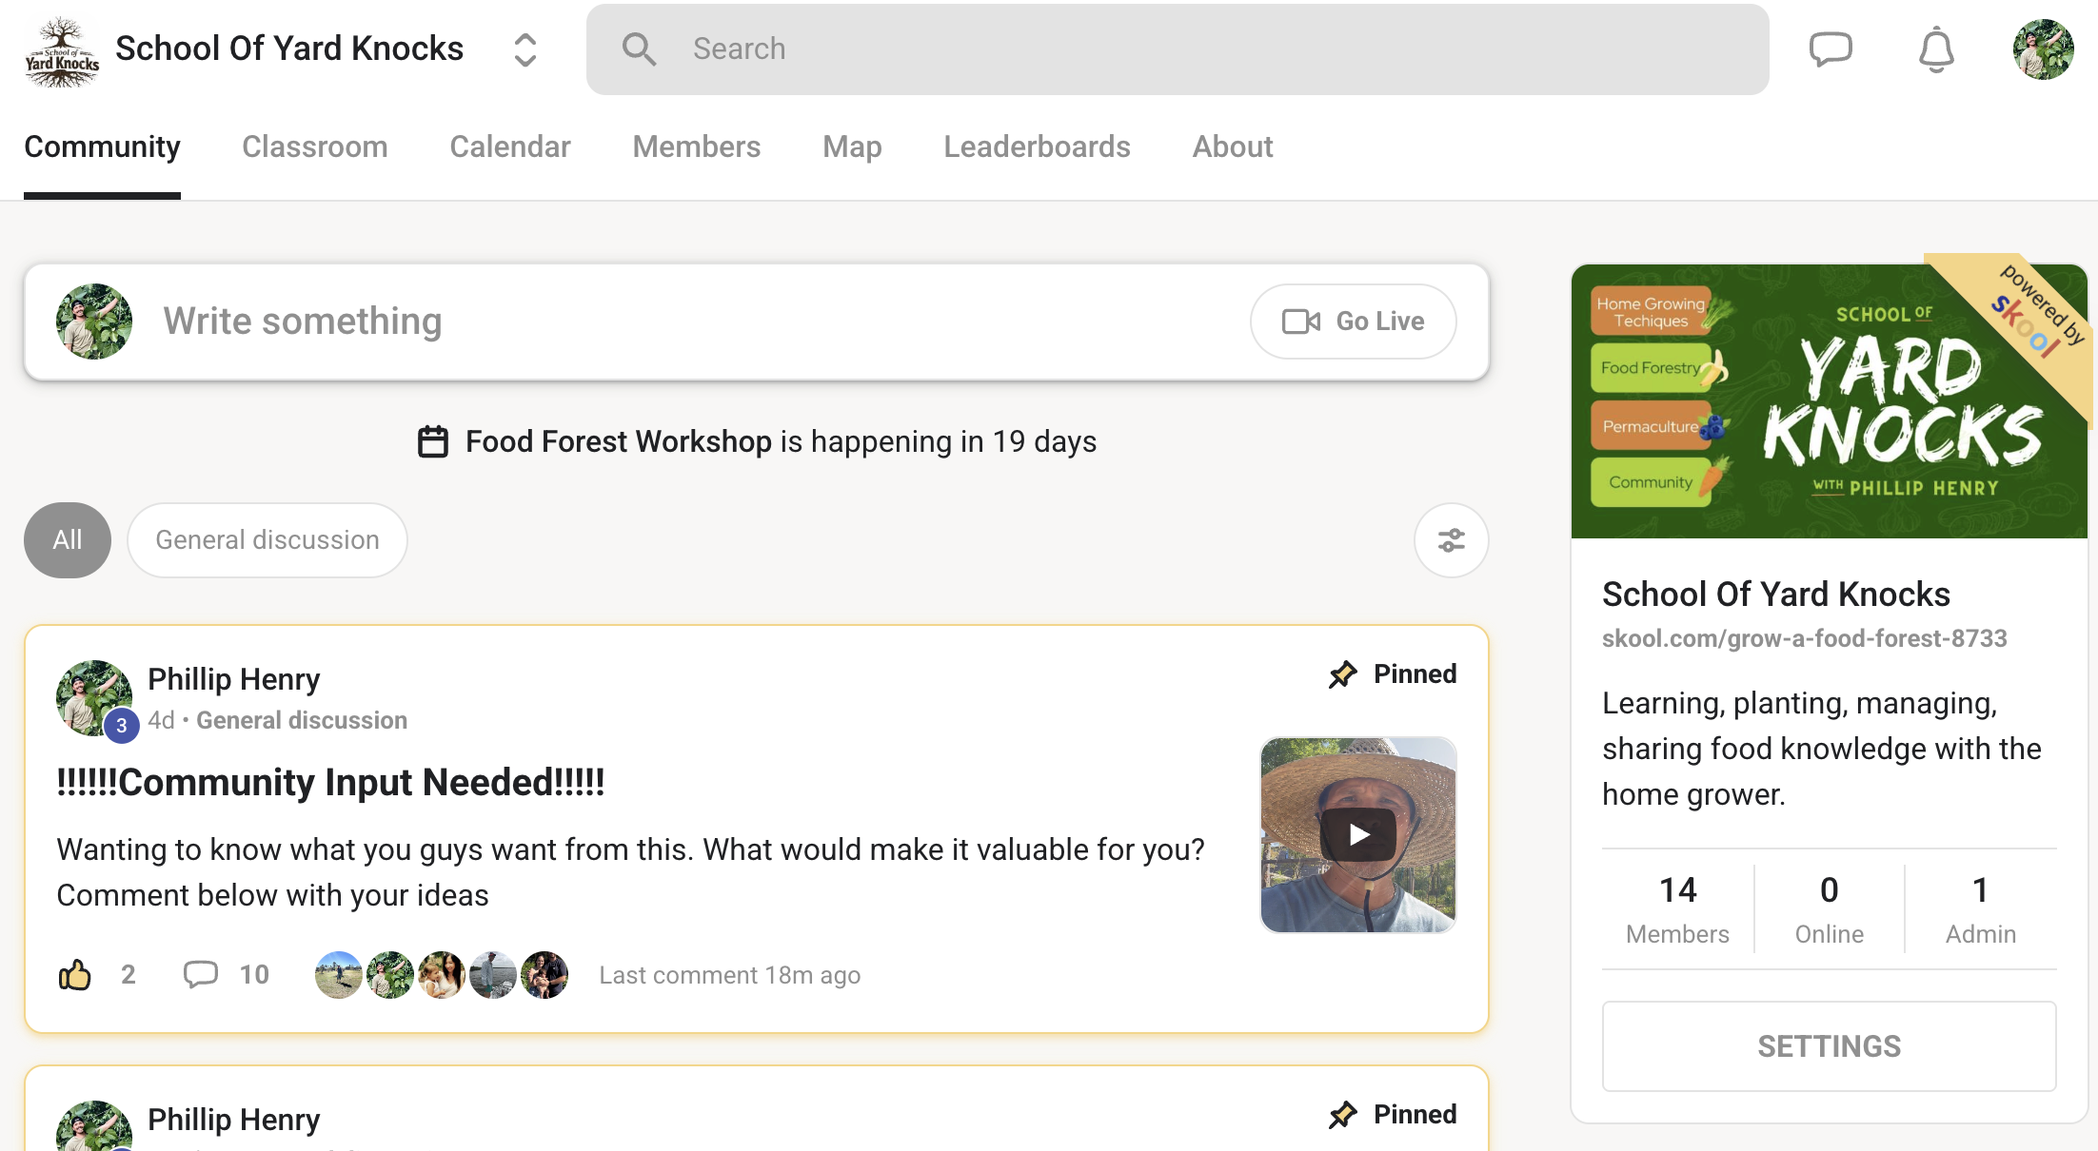
Task: Toggle the search bar magnifier
Action: pos(640,48)
